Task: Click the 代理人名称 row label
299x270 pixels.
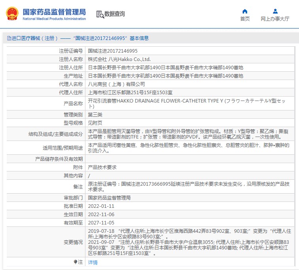Action: (71, 84)
